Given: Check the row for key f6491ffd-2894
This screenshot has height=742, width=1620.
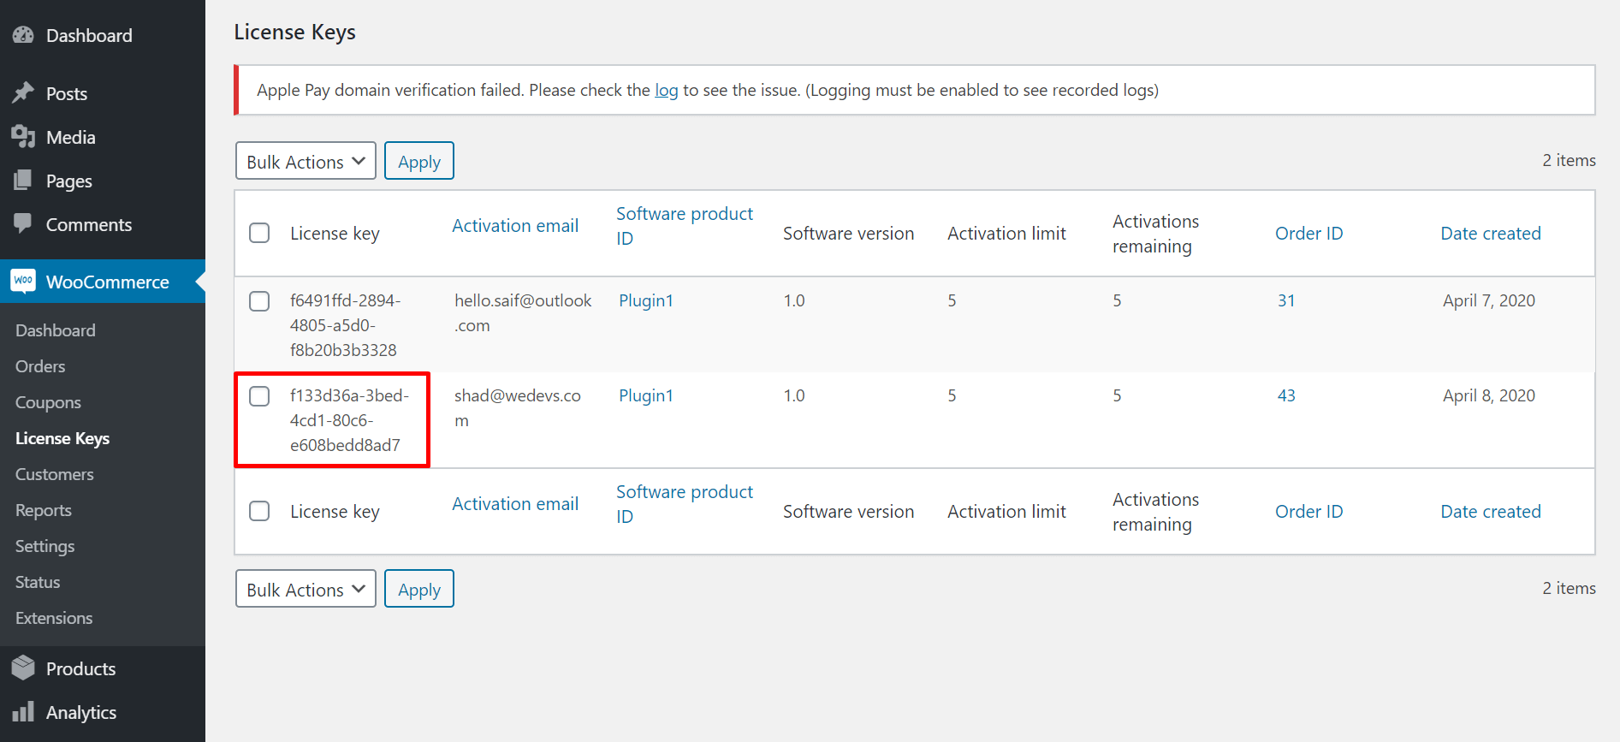Looking at the screenshot, I should 259,301.
